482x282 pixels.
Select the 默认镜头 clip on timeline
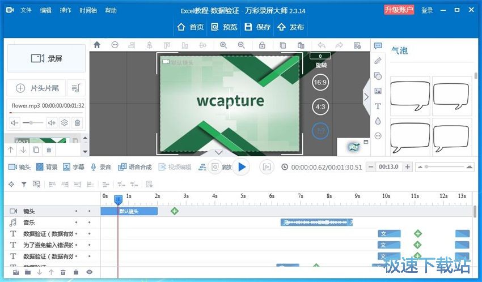coord(129,211)
